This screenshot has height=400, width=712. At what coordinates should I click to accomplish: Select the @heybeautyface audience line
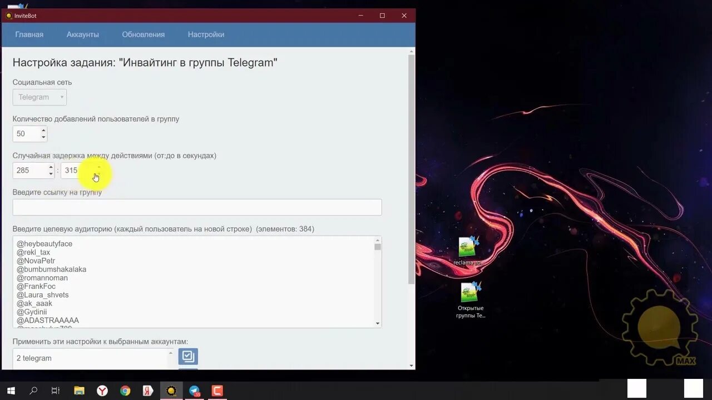coord(44,244)
